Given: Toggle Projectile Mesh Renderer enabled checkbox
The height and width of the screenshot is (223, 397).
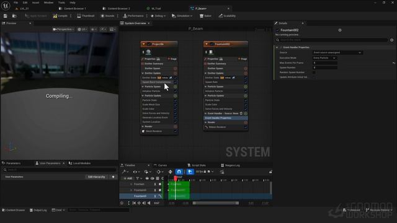Looking at the screenshot, I should click(x=175, y=131).
